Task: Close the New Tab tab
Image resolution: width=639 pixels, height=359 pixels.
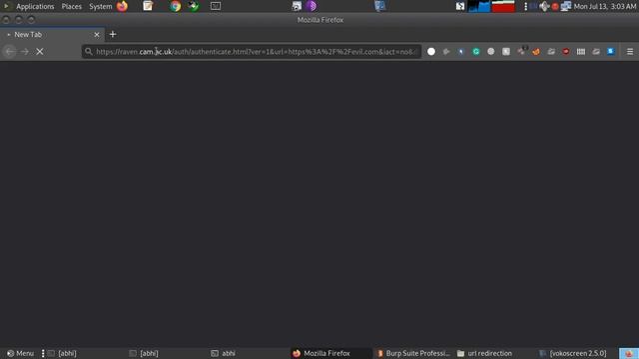Action: tap(97, 35)
